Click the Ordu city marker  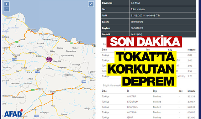click(x=79, y=43)
